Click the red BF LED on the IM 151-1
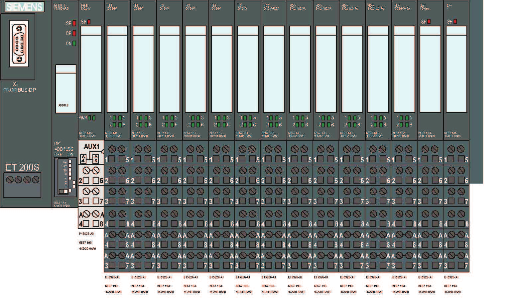This screenshot has height=304, width=510. pos(74,33)
